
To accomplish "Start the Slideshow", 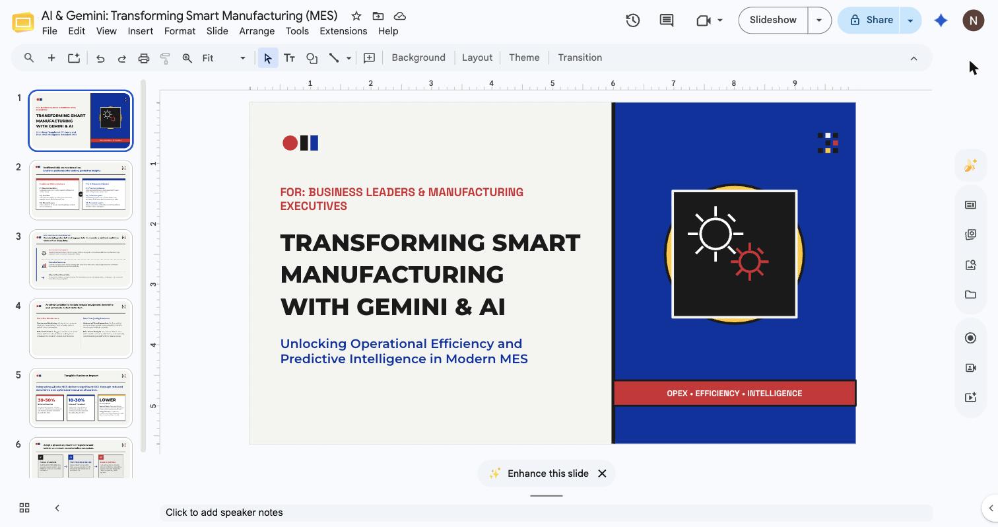I will point(773,20).
